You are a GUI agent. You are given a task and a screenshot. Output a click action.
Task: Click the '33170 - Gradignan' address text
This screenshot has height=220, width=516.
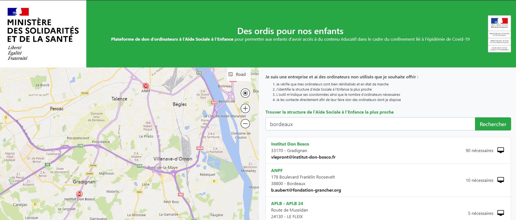pos(289,150)
